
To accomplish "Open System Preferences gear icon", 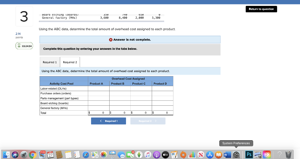I will 236,155.
